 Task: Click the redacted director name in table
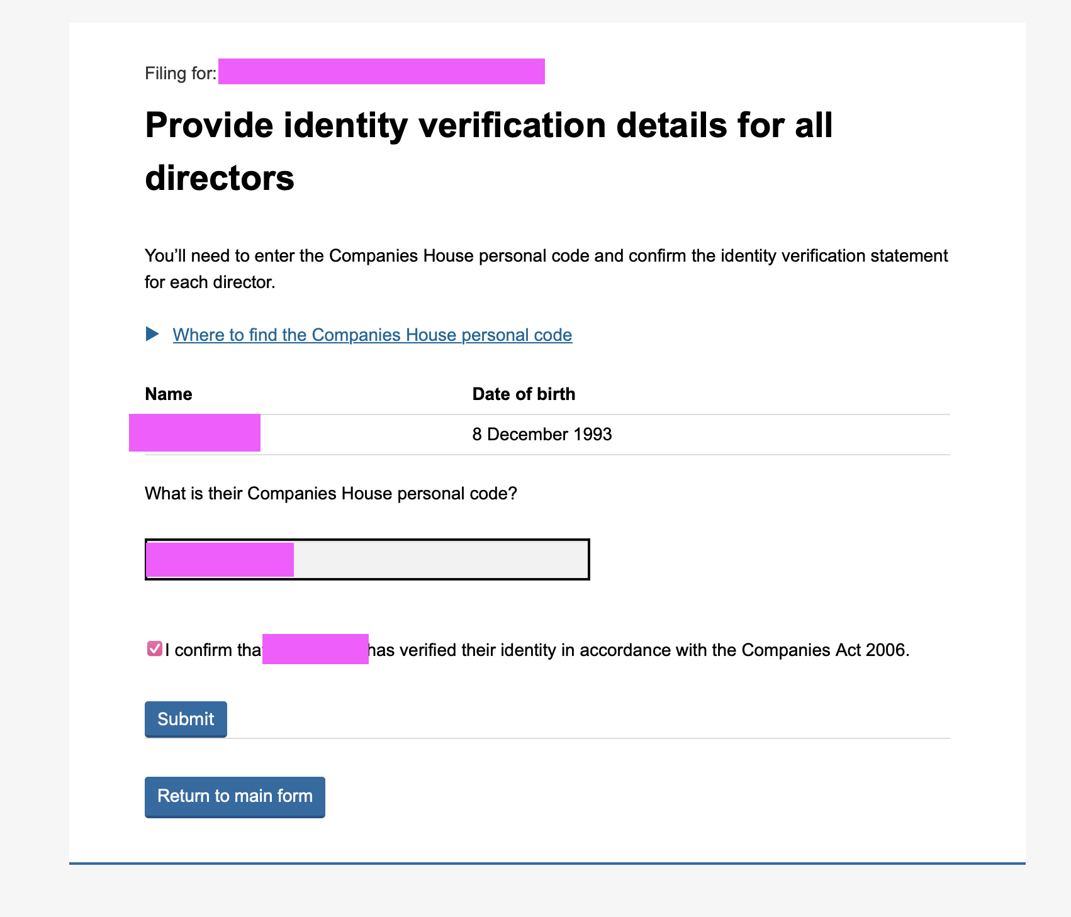point(194,433)
